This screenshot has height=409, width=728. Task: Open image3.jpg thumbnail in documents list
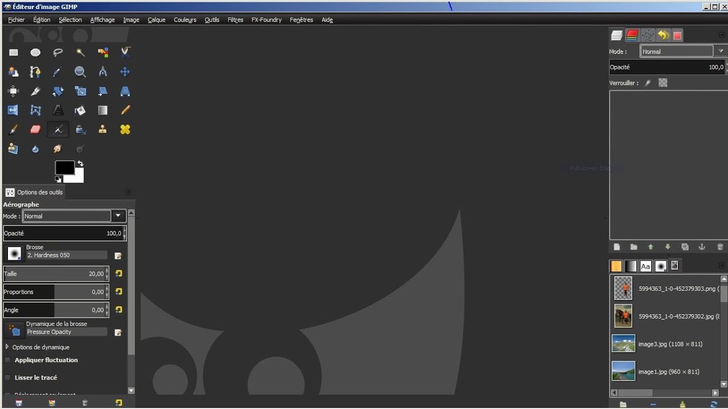[623, 344]
